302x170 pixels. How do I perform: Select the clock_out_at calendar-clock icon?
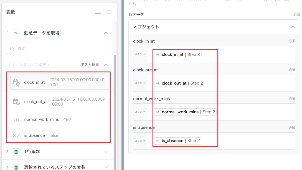(16, 101)
